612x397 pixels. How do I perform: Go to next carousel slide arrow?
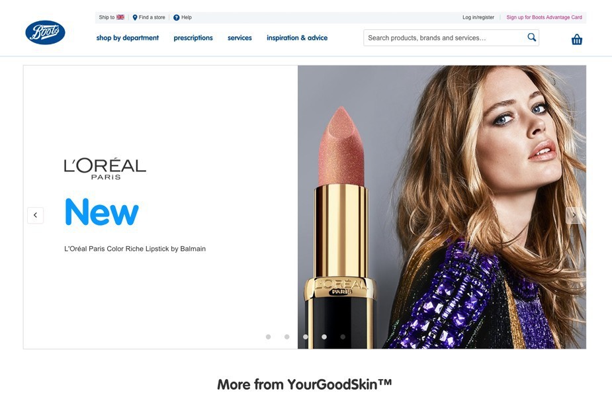click(x=574, y=215)
